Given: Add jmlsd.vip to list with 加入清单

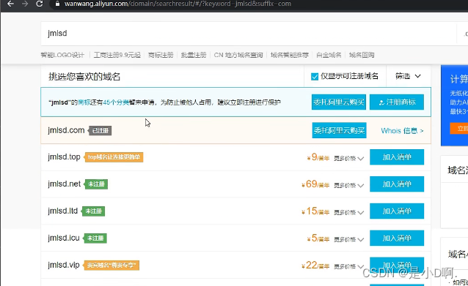Looking at the screenshot, I should [397, 265].
